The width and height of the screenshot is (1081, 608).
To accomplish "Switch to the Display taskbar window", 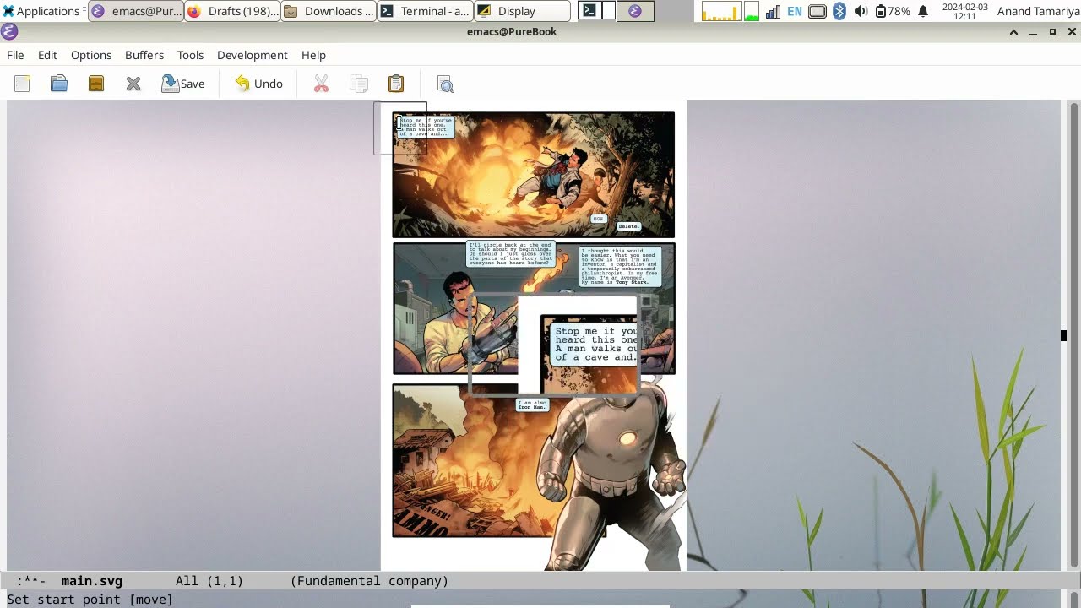I will 521,11.
